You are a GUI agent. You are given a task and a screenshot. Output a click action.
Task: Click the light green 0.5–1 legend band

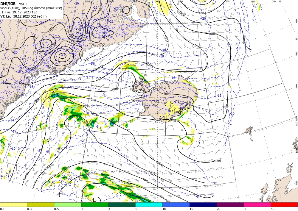[x=68, y=204]
